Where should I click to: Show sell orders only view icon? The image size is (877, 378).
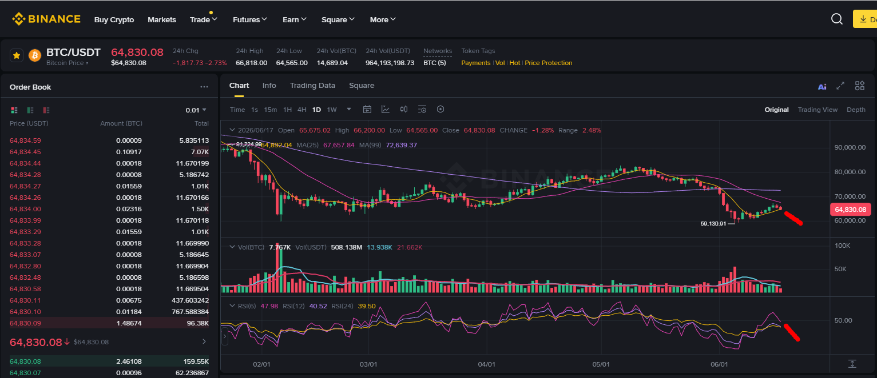point(46,110)
